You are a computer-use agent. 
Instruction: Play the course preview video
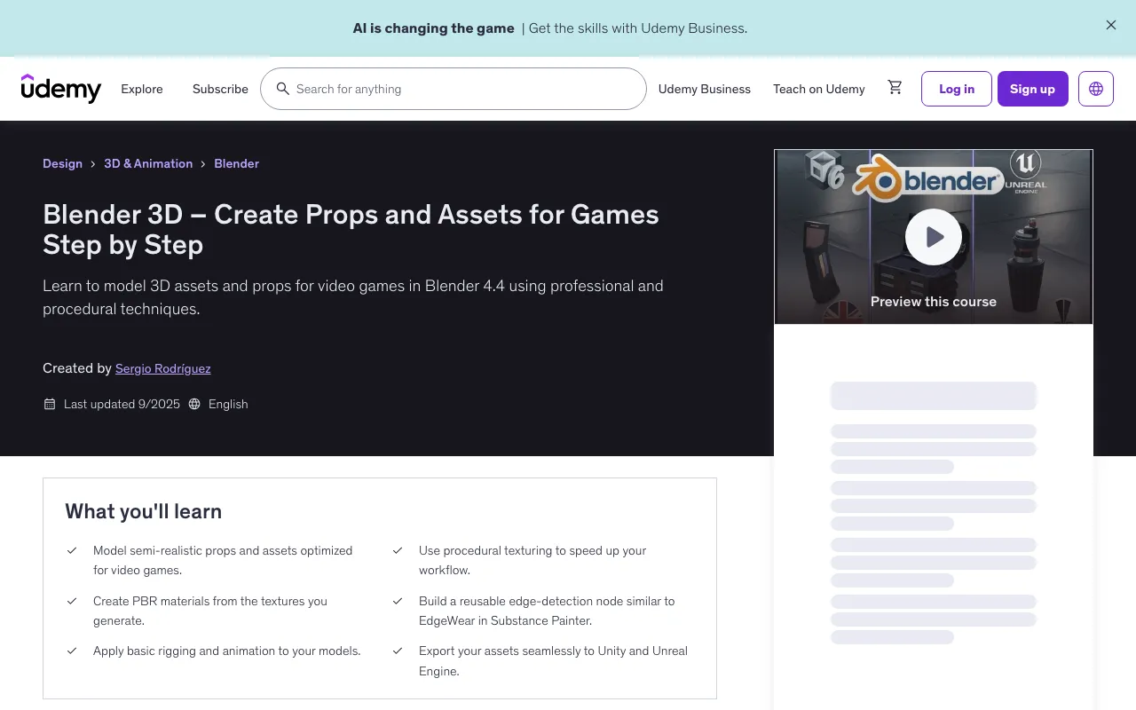(933, 237)
